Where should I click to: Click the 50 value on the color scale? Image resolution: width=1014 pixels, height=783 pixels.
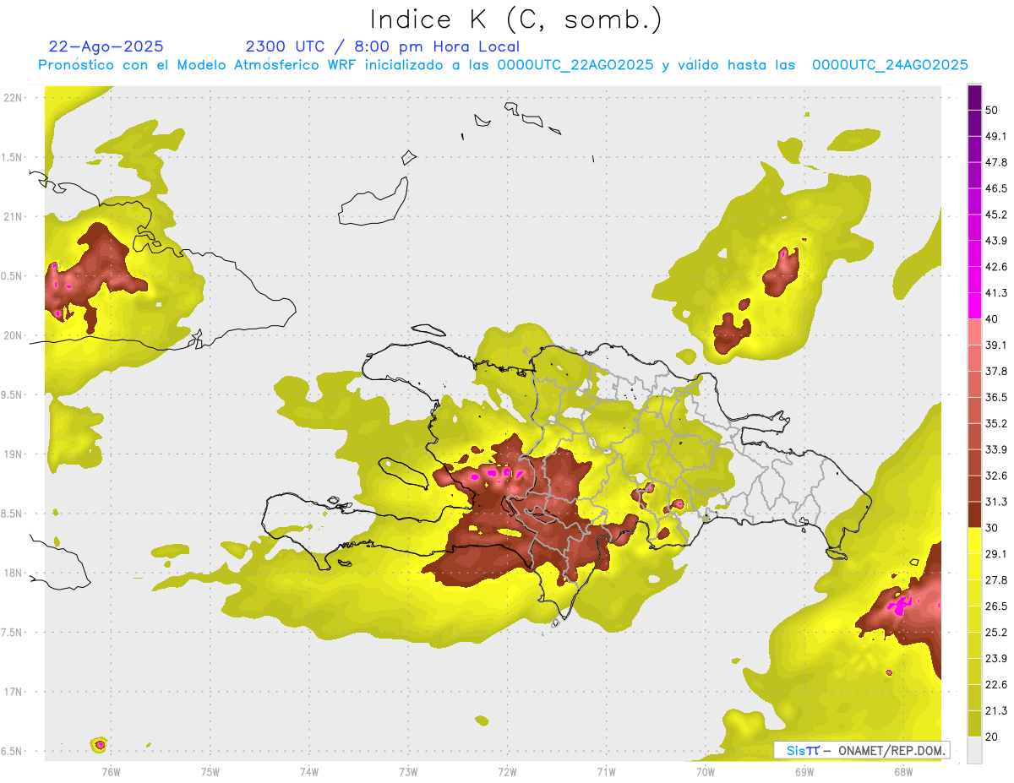(x=992, y=110)
